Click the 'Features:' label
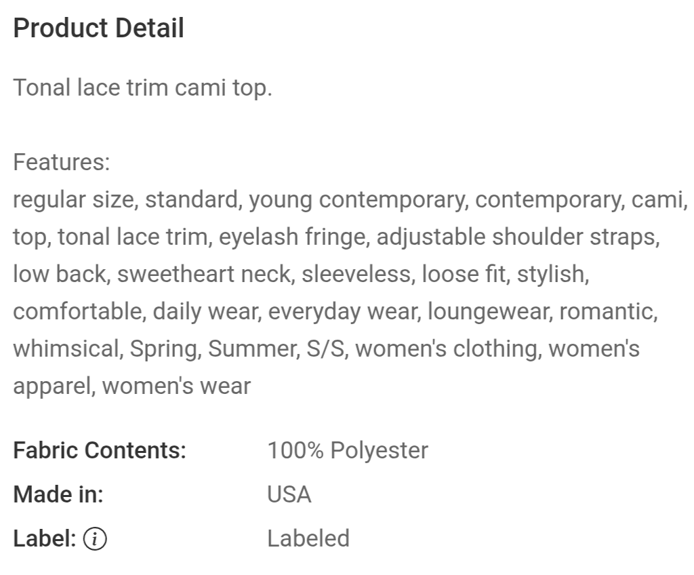 (62, 161)
